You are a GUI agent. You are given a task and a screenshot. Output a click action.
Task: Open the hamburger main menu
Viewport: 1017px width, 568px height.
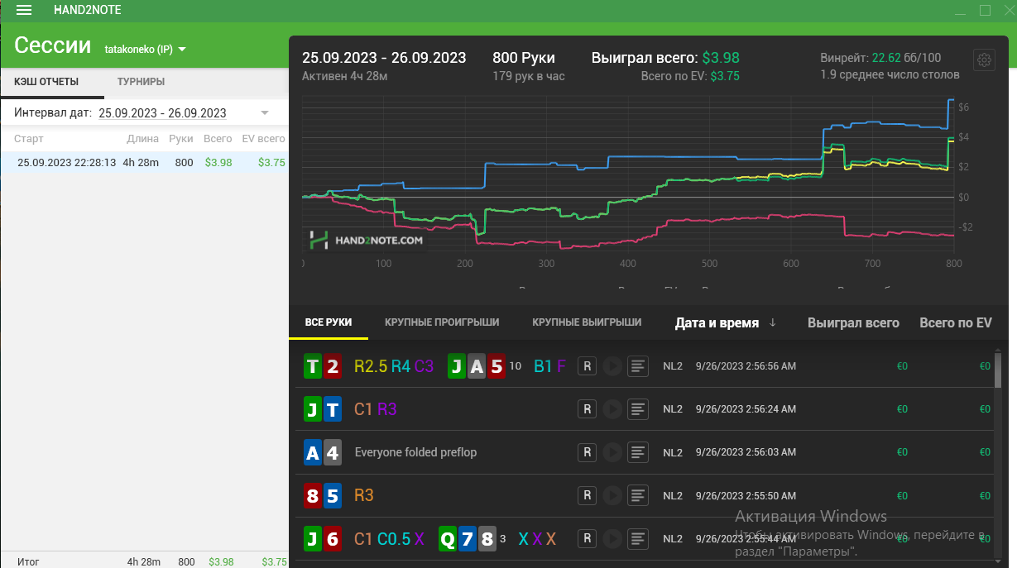coord(24,11)
